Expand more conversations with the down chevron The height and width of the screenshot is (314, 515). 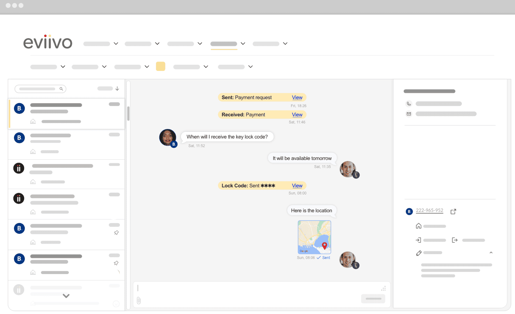click(66, 296)
